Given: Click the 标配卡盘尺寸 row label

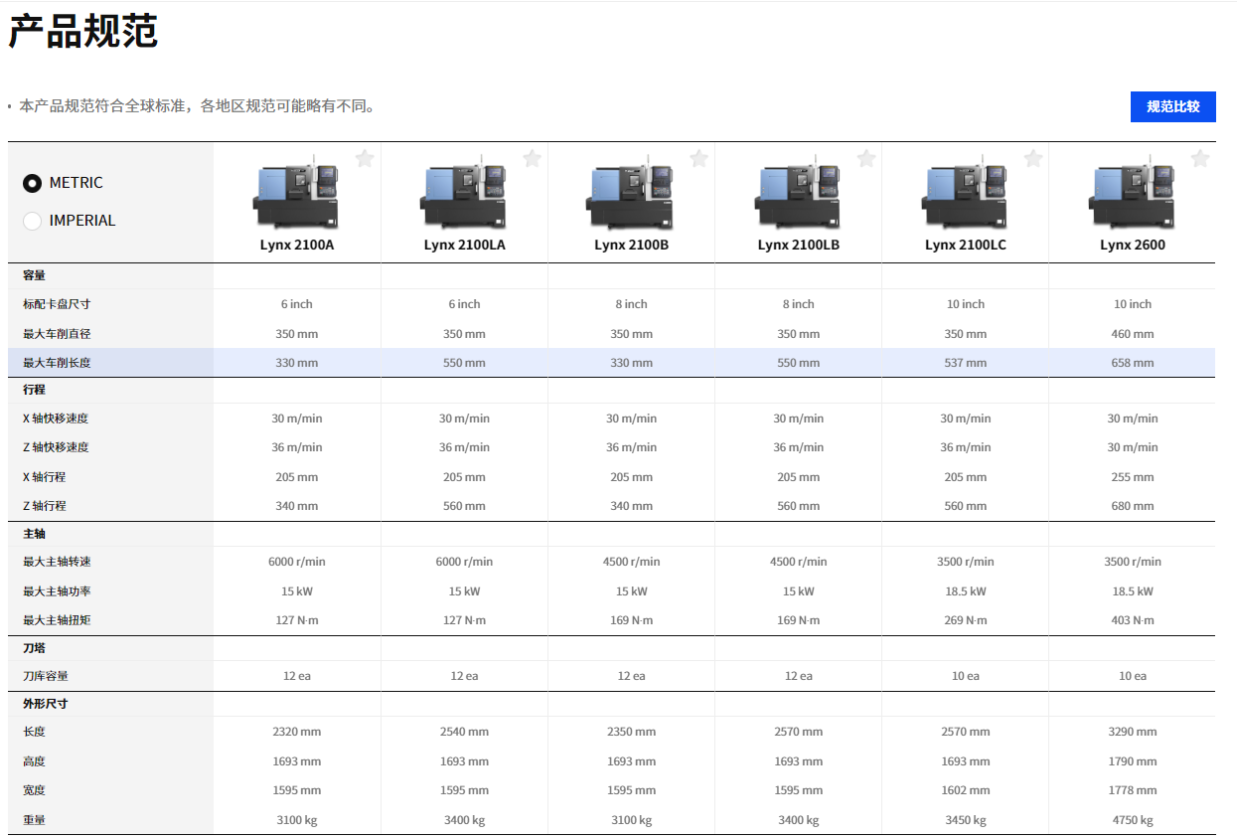Looking at the screenshot, I should pos(57,304).
